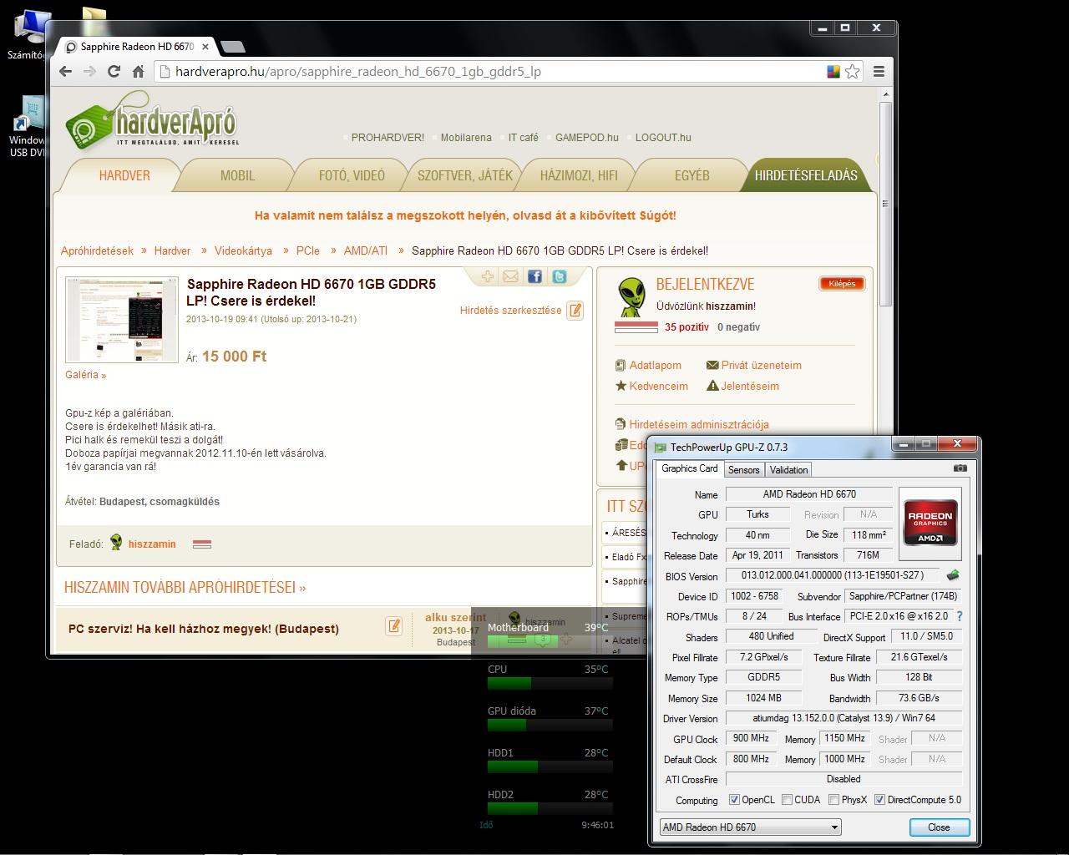Open the Apróhirdetések breadcrumb link
The height and width of the screenshot is (855, 1069).
tap(97, 250)
